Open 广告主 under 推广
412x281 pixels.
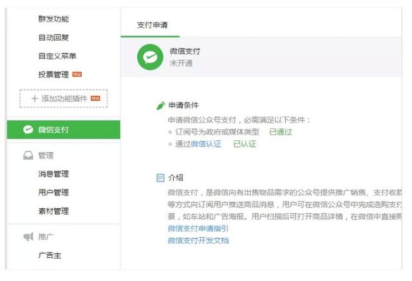pos(50,255)
